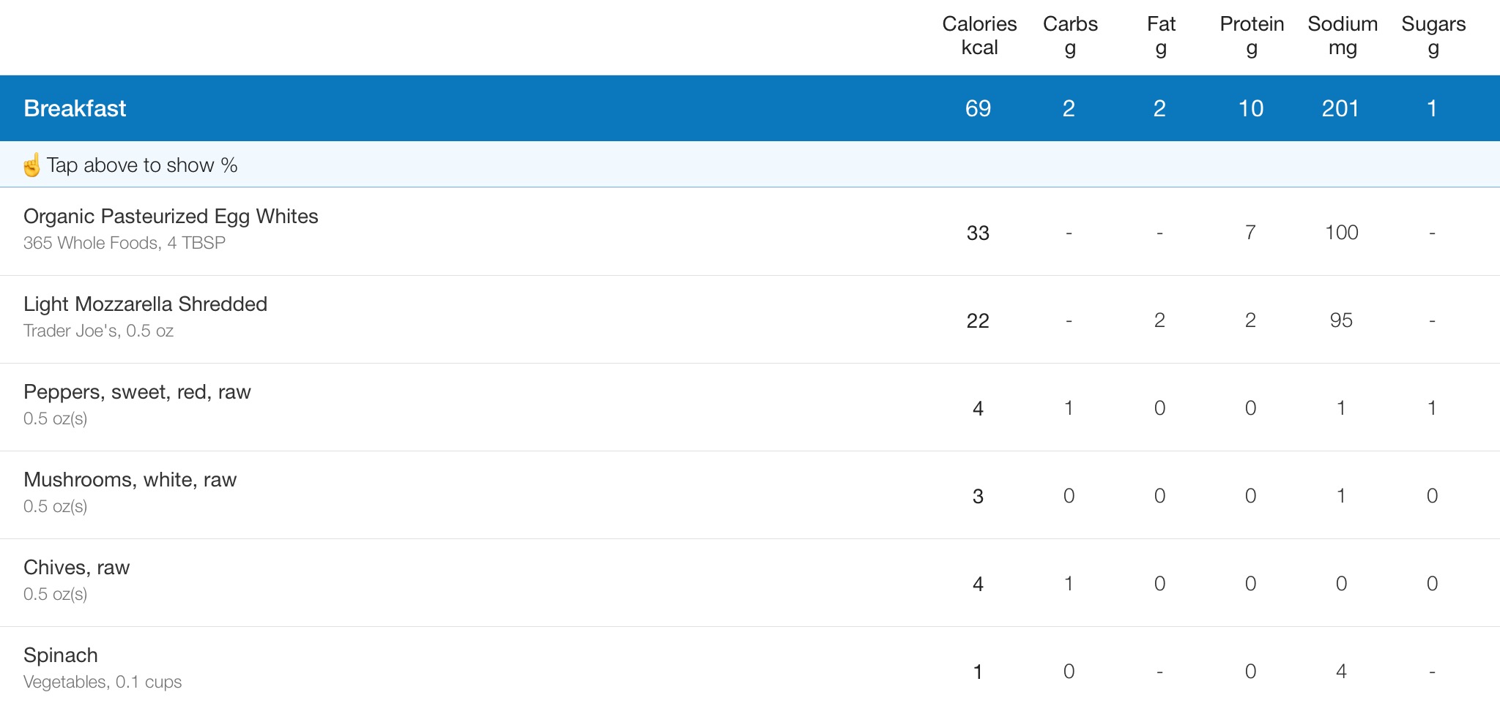Image resolution: width=1500 pixels, height=714 pixels.
Task: Open the Peppers, sweet, red, raw item
Action: point(750,407)
